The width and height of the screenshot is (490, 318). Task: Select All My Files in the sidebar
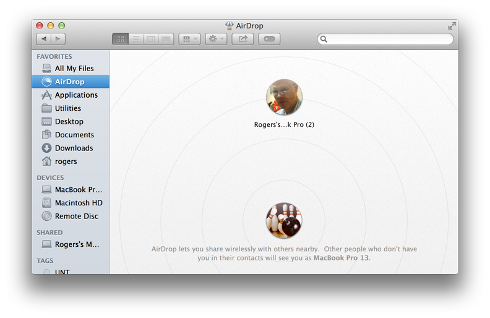71,69
